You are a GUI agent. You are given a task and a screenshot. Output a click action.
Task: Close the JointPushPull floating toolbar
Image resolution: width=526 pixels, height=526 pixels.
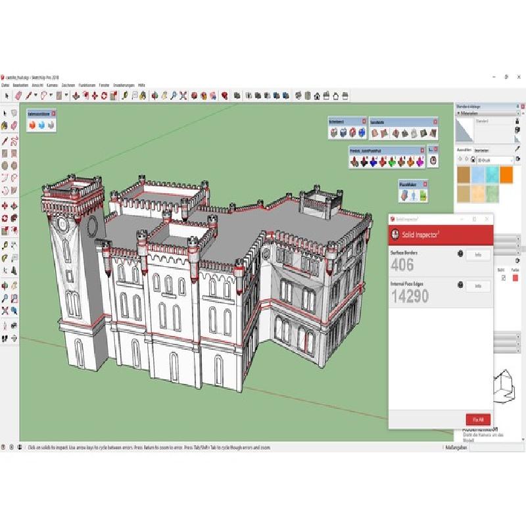tap(422, 151)
